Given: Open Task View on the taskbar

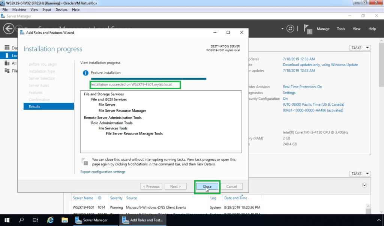Looking at the screenshot, I should [35, 220].
